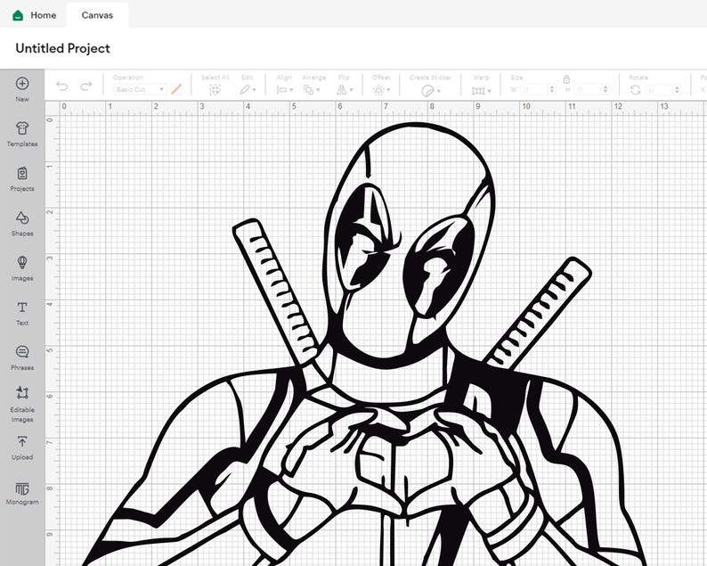The image size is (707, 566).
Task: Open the Phrases panel
Action: pyautogui.click(x=22, y=357)
